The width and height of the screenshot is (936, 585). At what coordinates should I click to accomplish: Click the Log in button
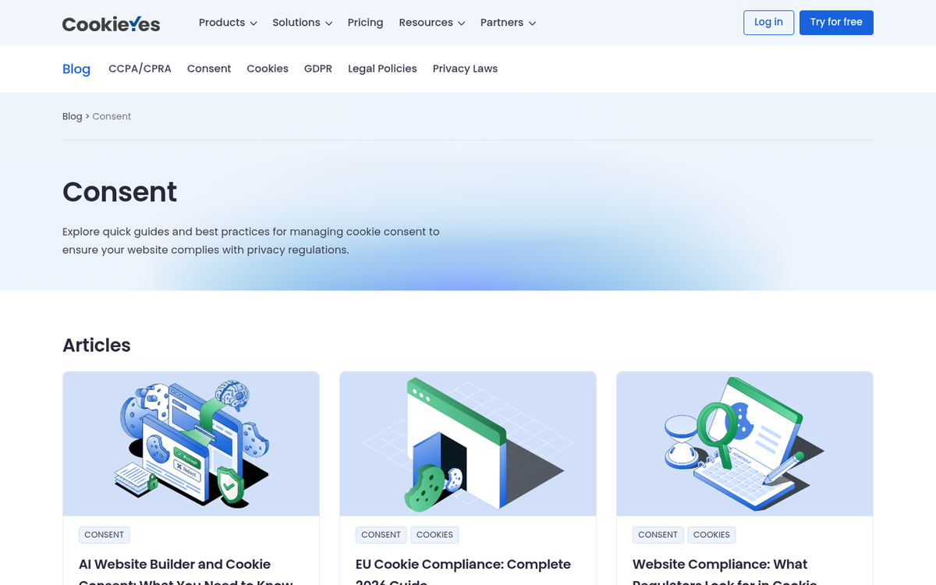pyautogui.click(x=768, y=23)
